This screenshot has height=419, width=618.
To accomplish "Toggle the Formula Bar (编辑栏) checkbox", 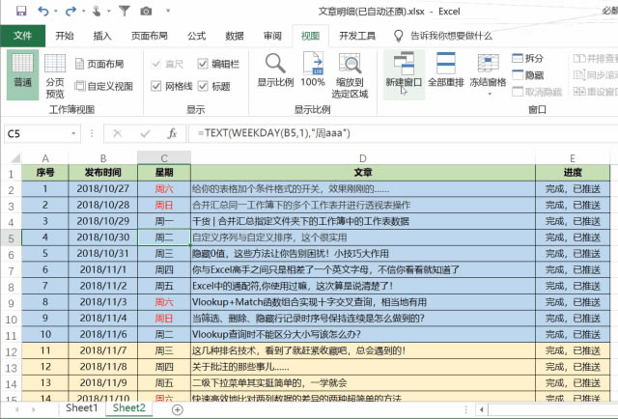I will pos(204,64).
